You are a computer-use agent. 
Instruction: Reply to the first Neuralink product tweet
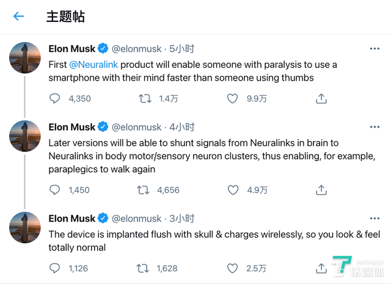pos(55,98)
